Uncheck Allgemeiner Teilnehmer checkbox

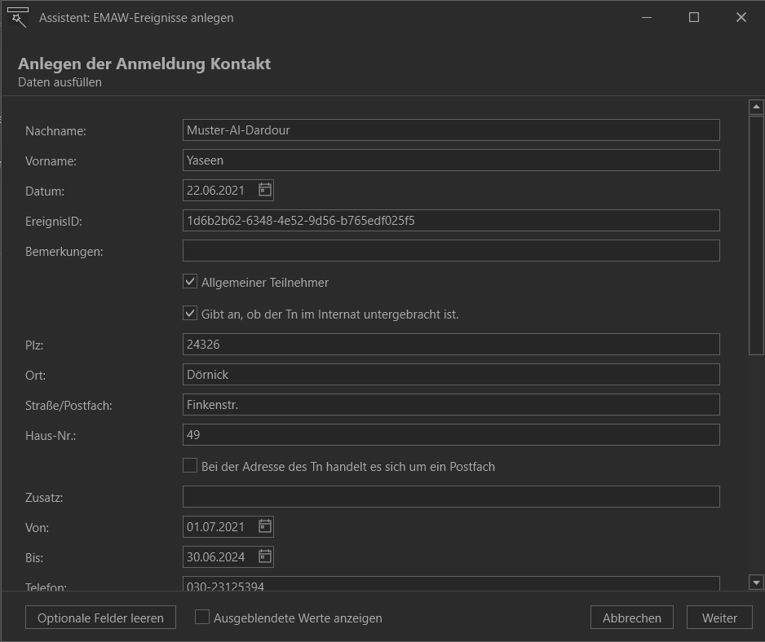tap(190, 281)
